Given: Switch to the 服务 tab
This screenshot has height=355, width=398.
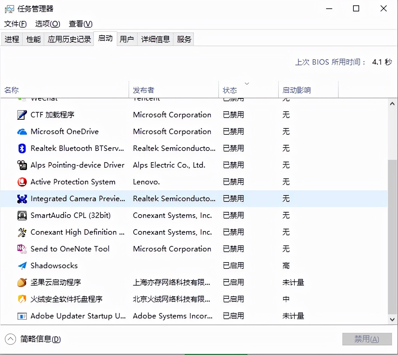Looking at the screenshot, I should coord(183,39).
